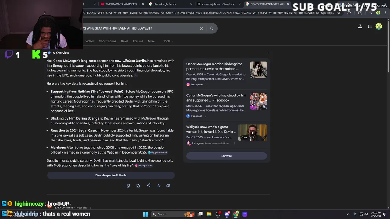Close the cameron johnson X tab
Image resolution: width=390 pixels, height=219 pixels.
[x=240, y=4]
